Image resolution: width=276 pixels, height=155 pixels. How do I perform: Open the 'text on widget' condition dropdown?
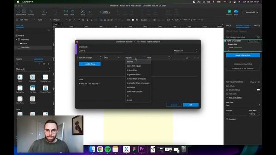[90, 58]
